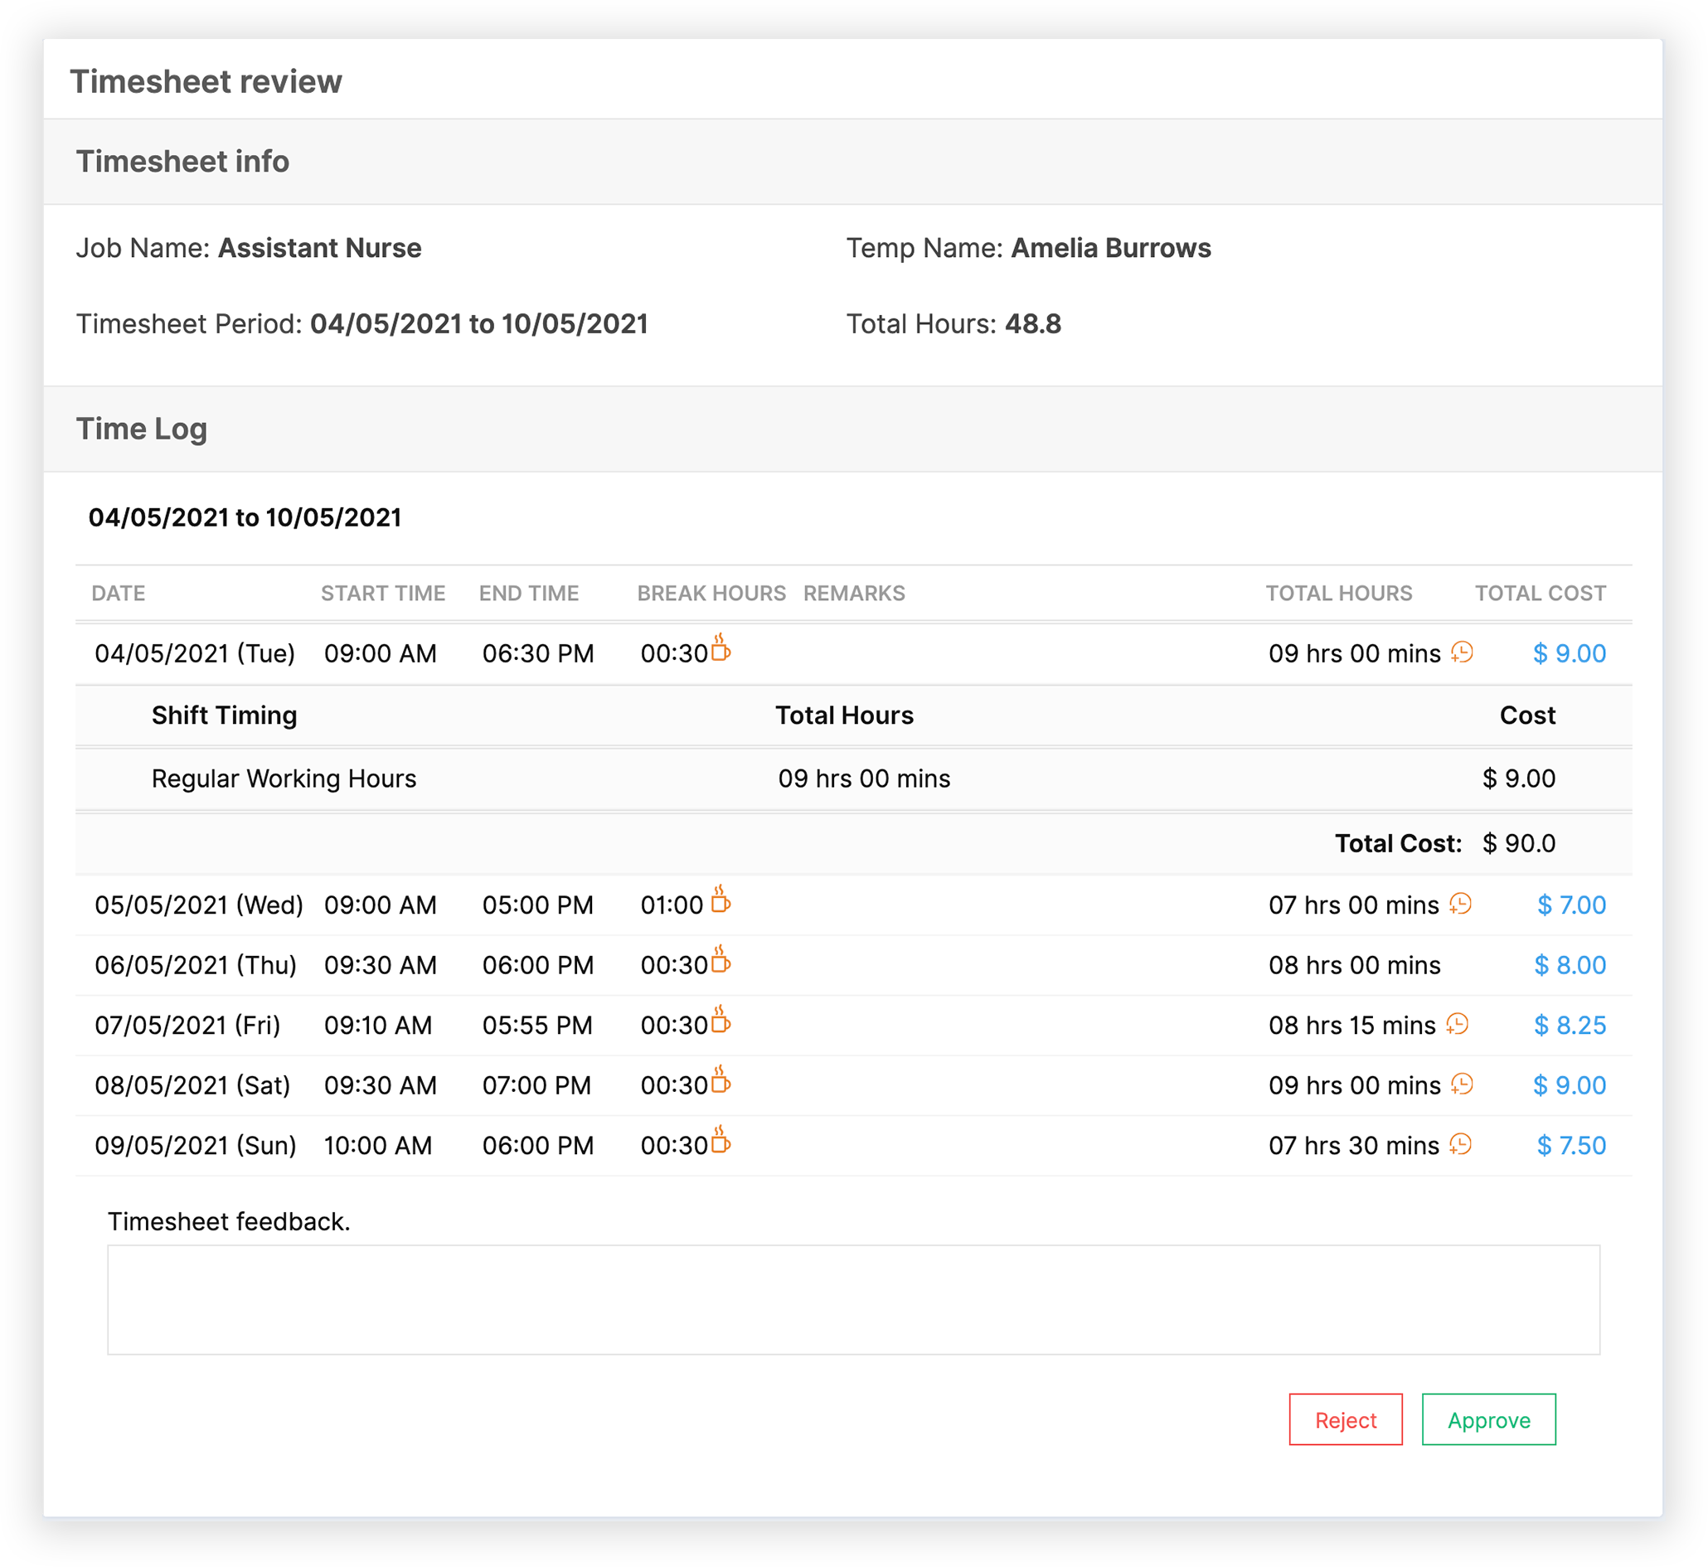
Task: Approve the timesheet
Action: (x=1488, y=1420)
